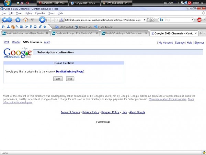Click No to decline subscription
The image size is (206, 155).
tap(70, 79)
